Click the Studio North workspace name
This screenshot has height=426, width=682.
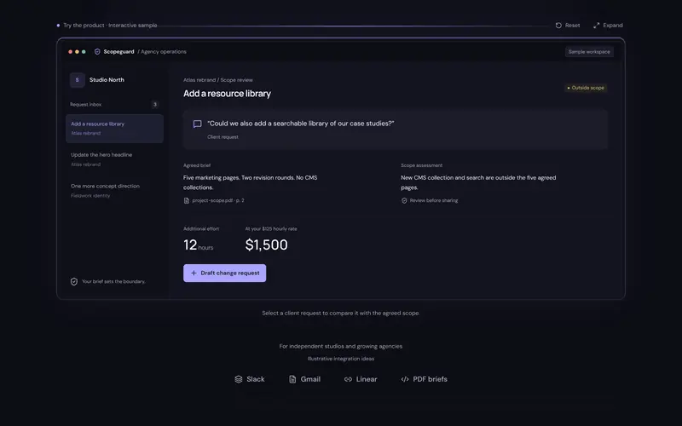pos(107,80)
